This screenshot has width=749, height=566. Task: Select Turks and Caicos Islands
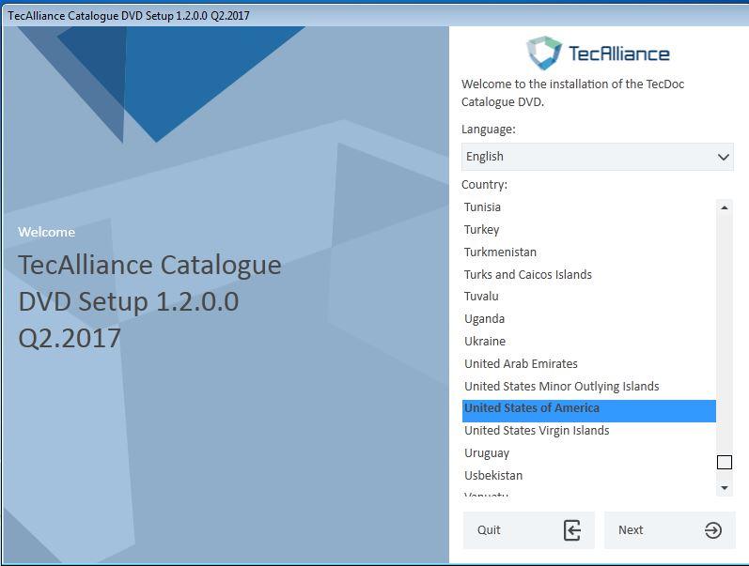point(527,275)
